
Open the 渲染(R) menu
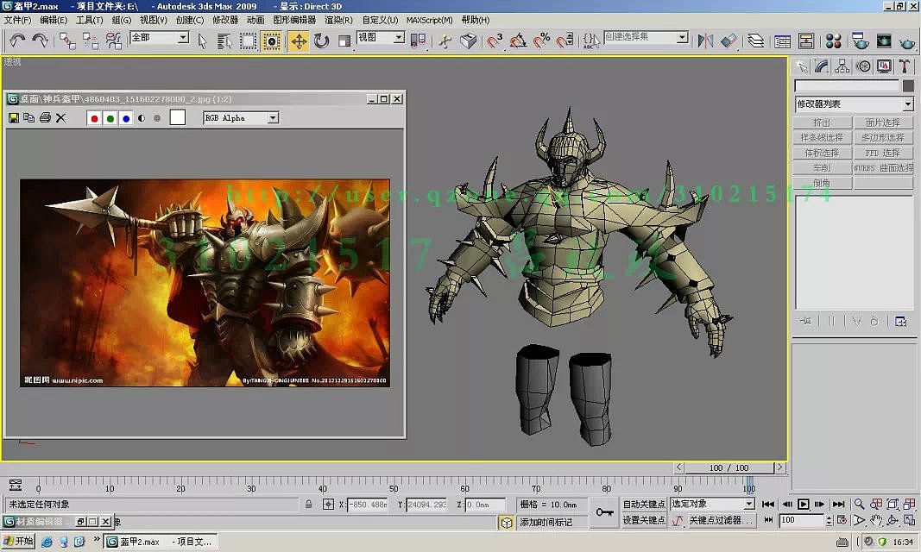(x=338, y=20)
